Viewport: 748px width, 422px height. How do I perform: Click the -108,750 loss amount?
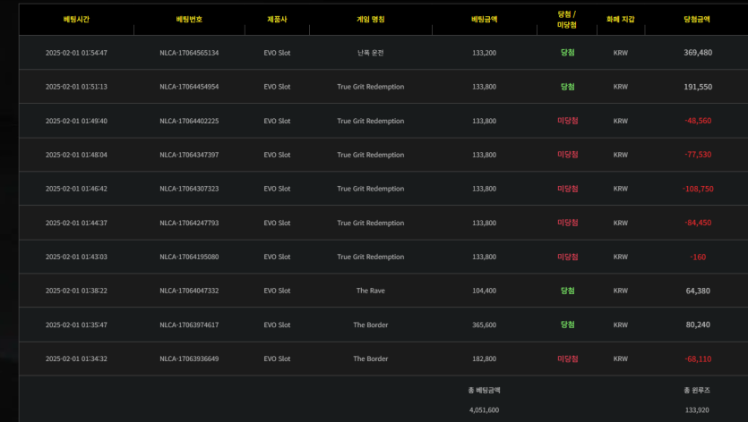(697, 189)
